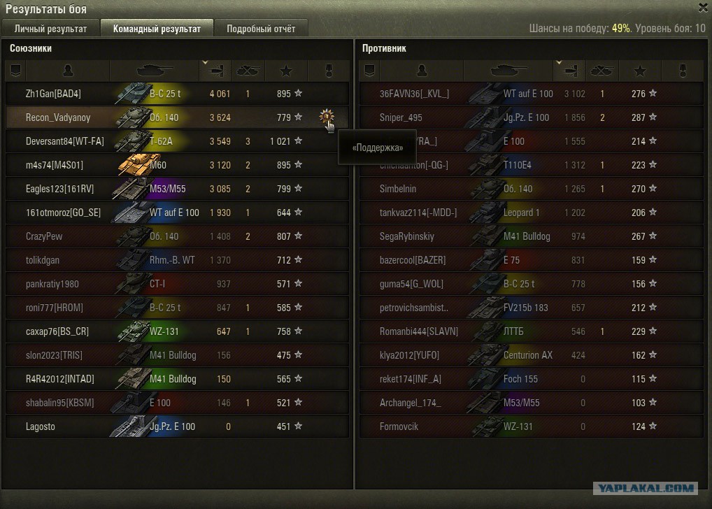Click allies medal achievements column icon

(329, 71)
